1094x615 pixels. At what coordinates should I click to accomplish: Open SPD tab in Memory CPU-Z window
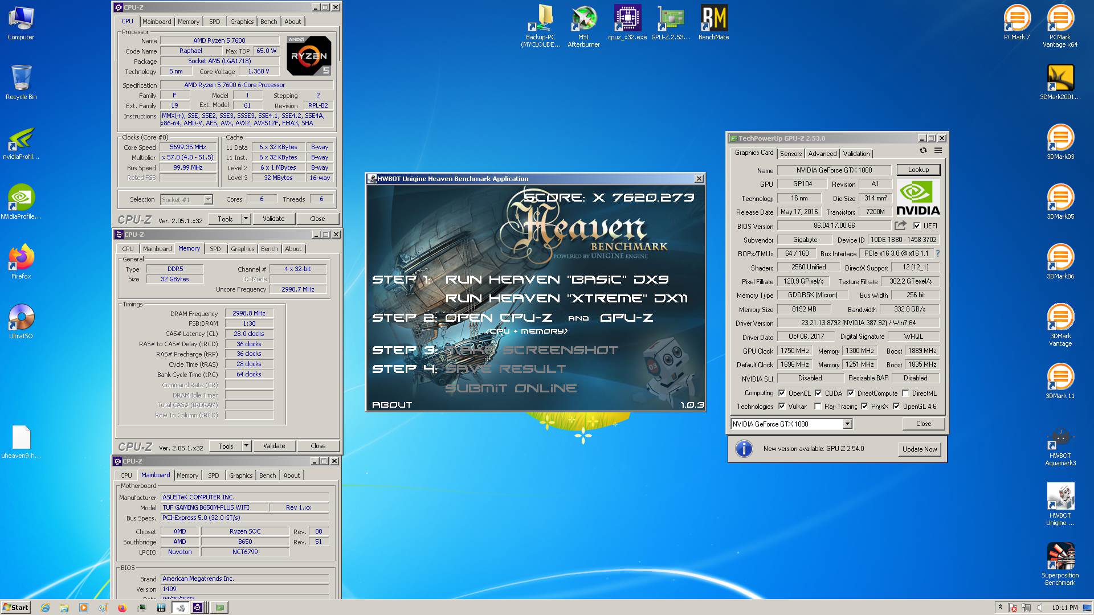coord(215,249)
